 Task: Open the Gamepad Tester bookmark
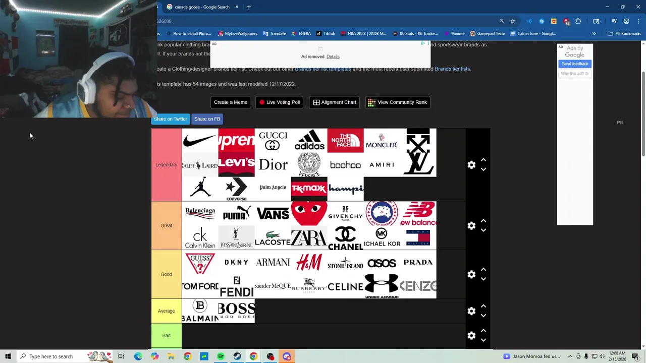tap(487, 34)
